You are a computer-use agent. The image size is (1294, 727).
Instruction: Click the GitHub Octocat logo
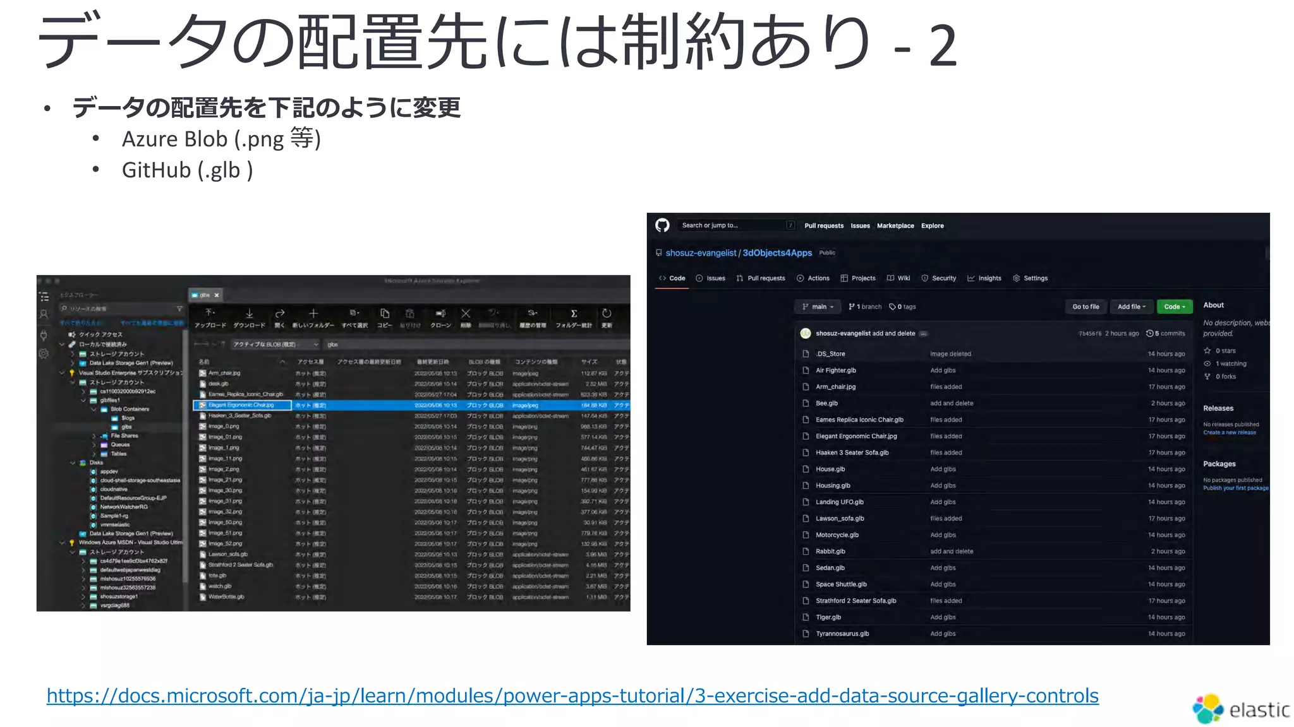[662, 225]
